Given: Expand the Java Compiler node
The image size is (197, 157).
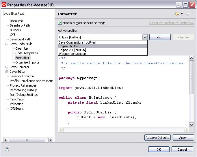Looking at the screenshot, I should tap(7, 67).
